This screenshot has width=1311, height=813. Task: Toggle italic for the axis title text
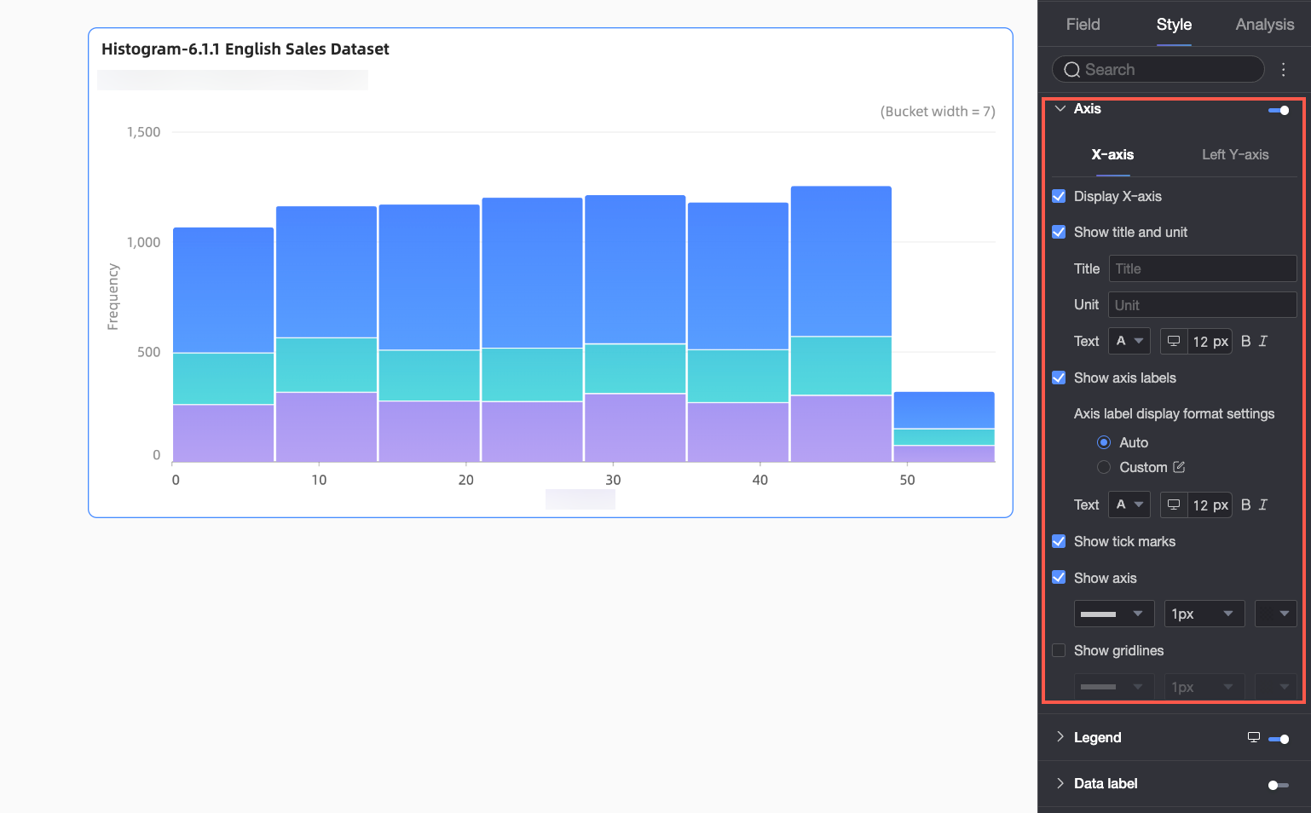(x=1263, y=341)
